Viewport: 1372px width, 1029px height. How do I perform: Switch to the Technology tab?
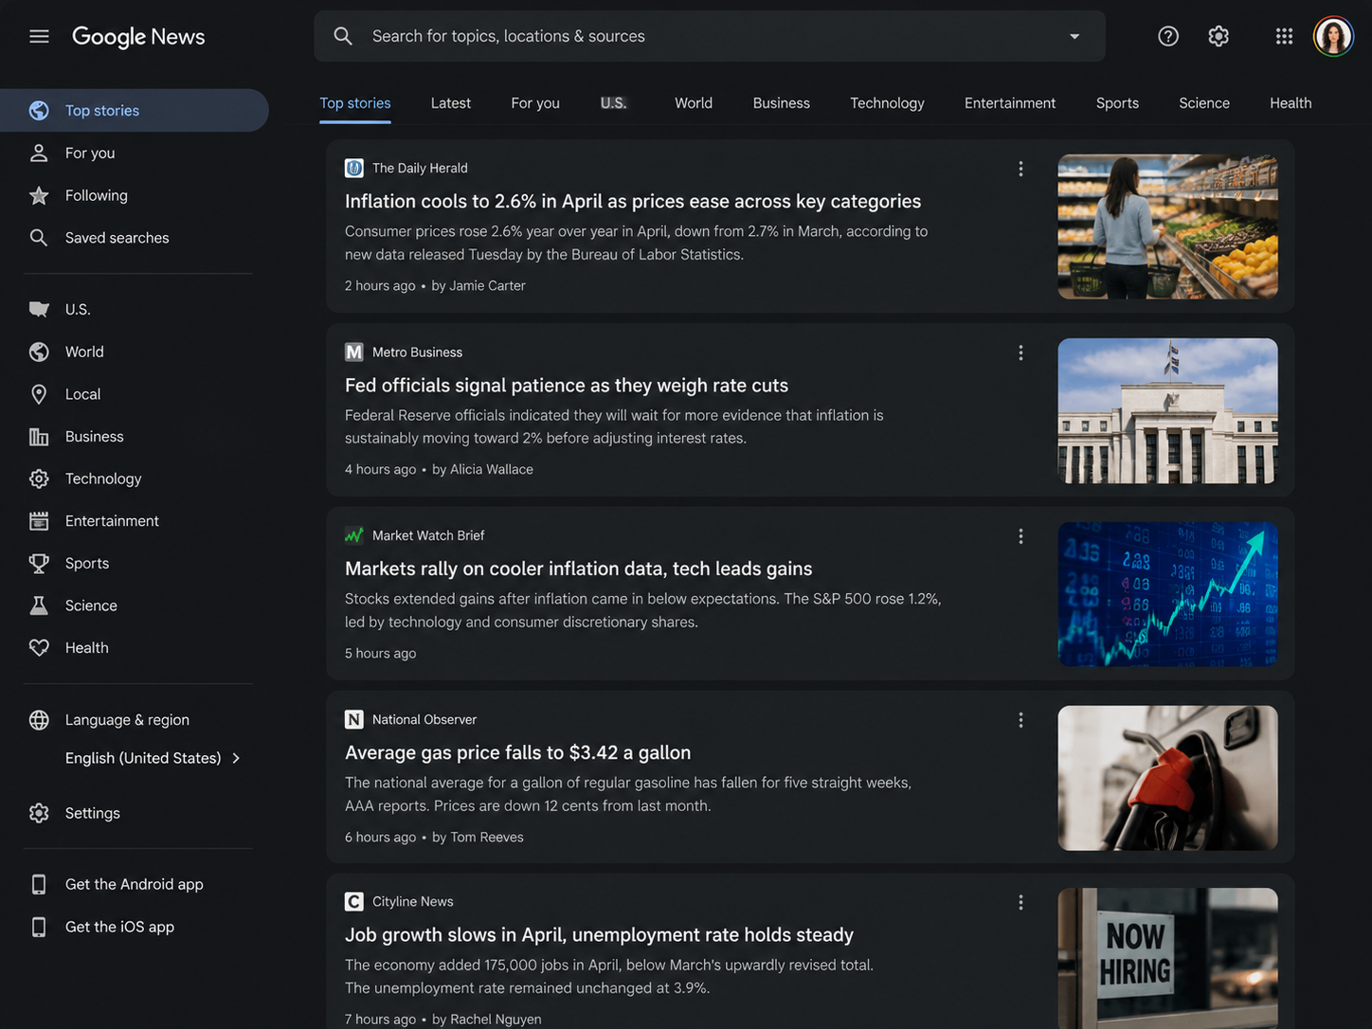(x=887, y=103)
